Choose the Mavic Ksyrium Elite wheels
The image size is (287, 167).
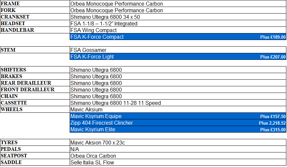[x=93, y=130]
